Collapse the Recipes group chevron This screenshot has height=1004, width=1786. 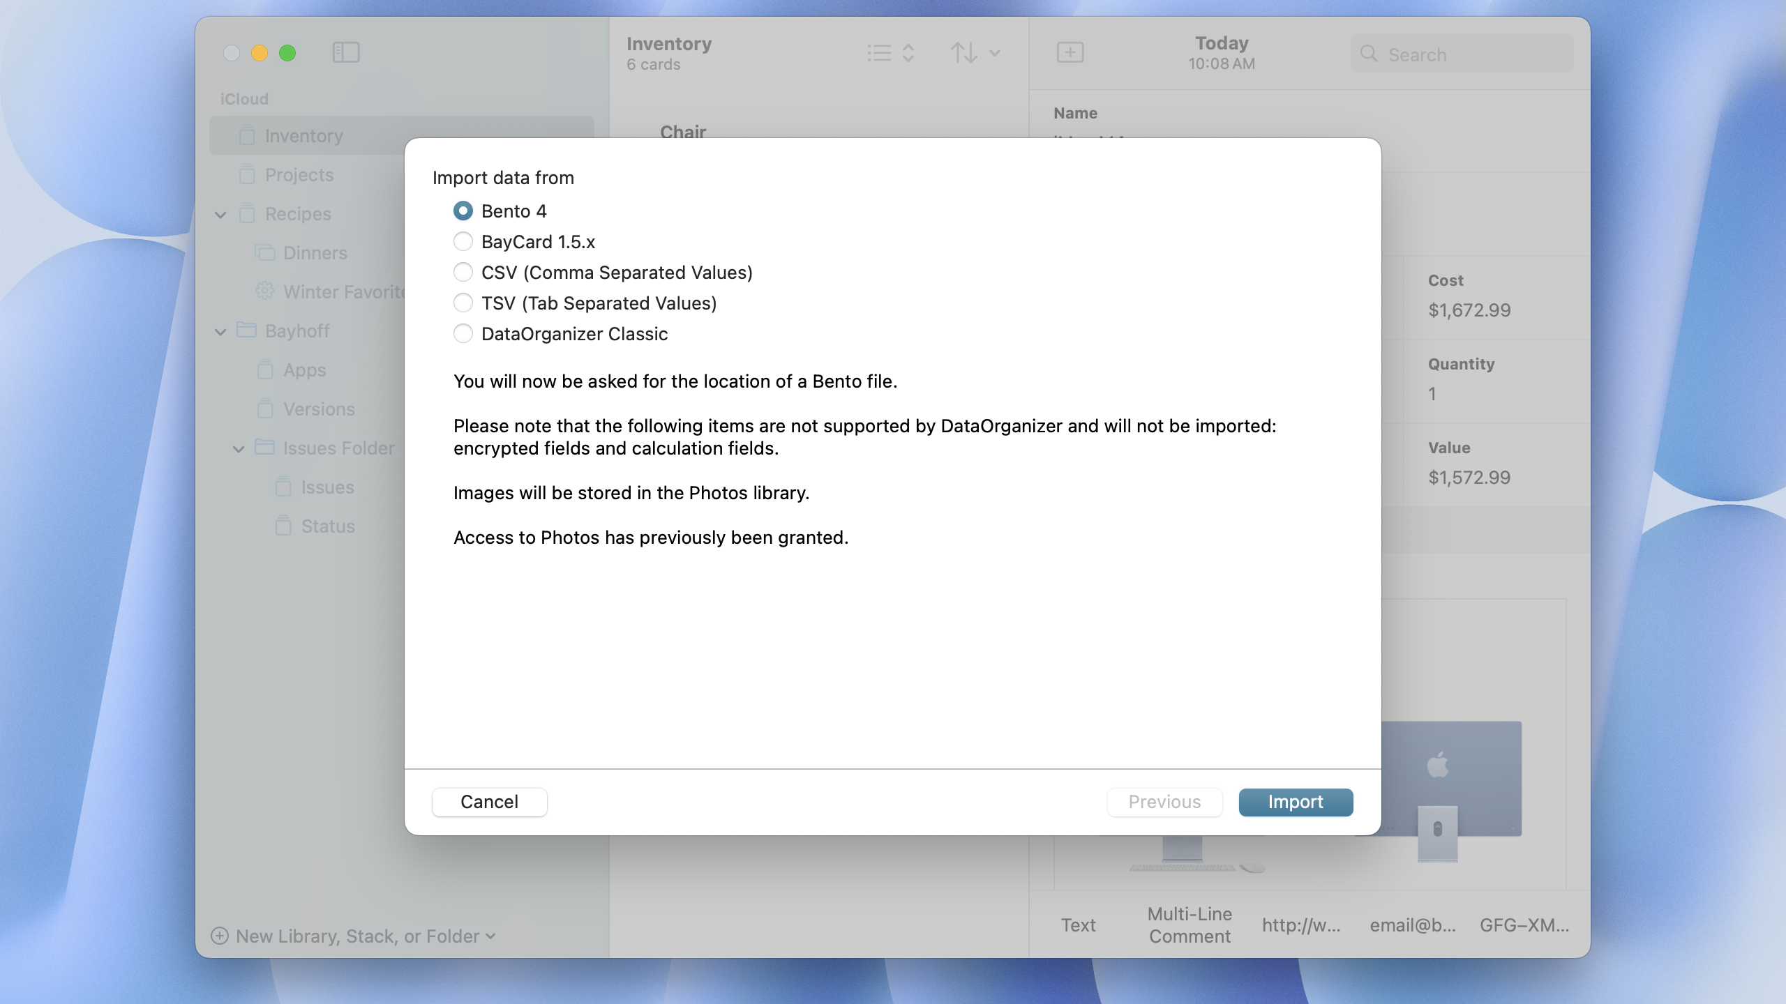(220, 214)
